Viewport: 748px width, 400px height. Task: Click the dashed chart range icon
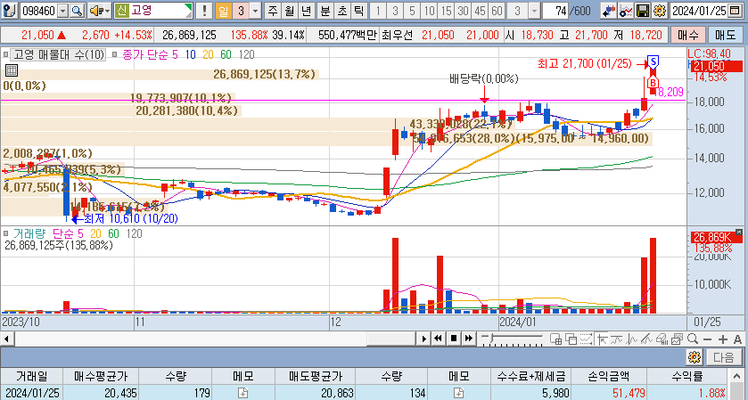click(588, 339)
